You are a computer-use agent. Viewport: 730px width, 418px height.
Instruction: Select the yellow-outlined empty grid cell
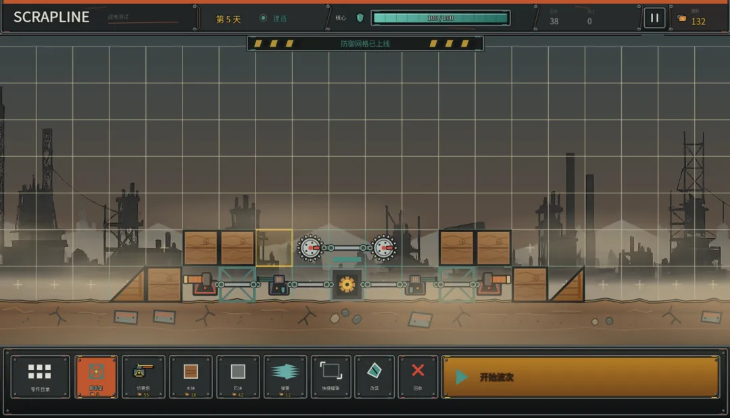coord(274,248)
